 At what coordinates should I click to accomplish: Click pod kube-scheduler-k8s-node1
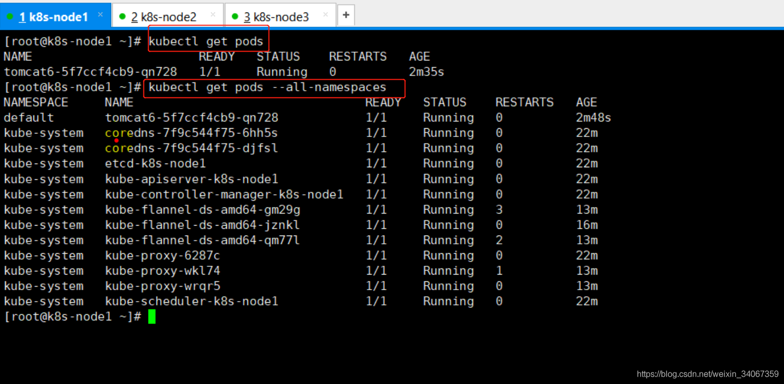click(191, 301)
